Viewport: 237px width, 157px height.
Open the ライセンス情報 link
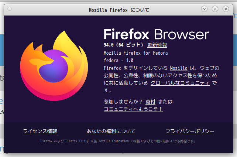point(40,131)
